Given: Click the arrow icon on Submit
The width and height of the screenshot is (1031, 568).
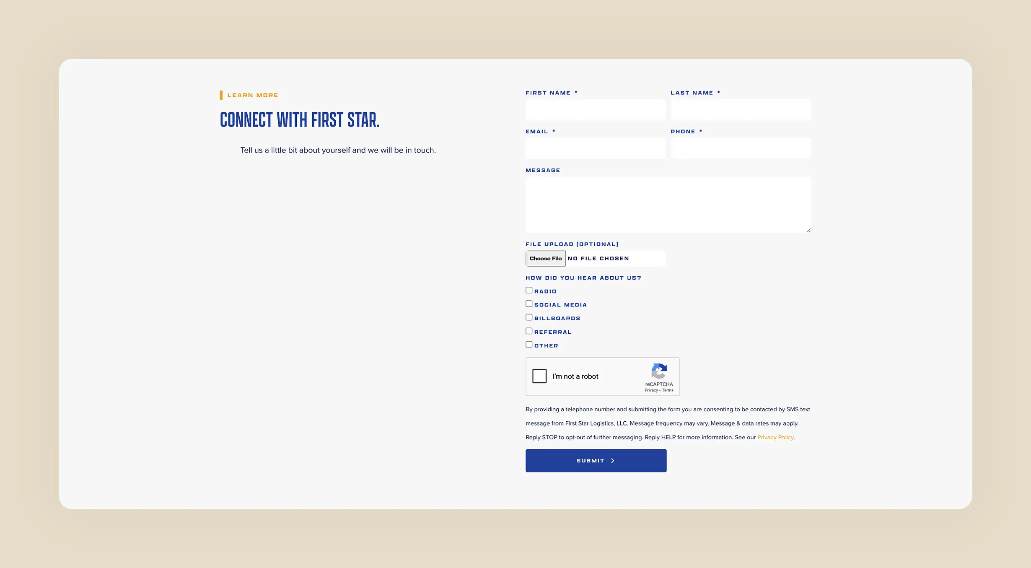Looking at the screenshot, I should pyautogui.click(x=613, y=461).
